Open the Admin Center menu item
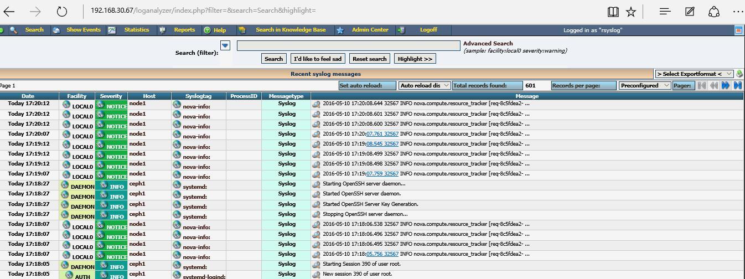This screenshot has height=279, width=745. [x=370, y=30]
